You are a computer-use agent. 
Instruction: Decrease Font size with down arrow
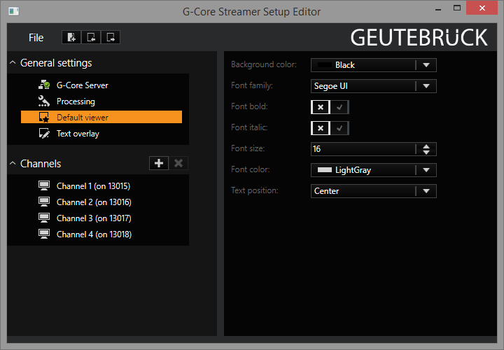pos(426,152)
